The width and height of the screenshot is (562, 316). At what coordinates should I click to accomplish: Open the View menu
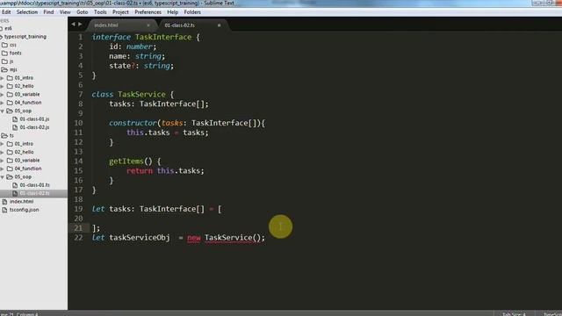(x=65, y=12)
